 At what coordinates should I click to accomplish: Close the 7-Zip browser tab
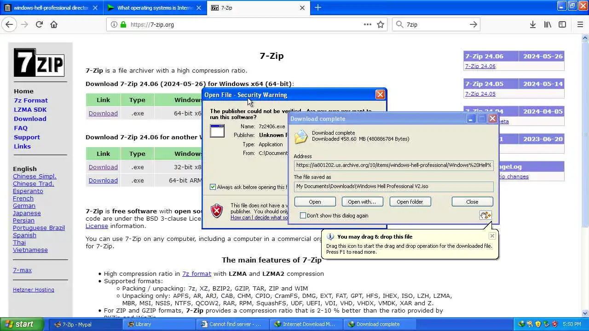coord(302,8)
